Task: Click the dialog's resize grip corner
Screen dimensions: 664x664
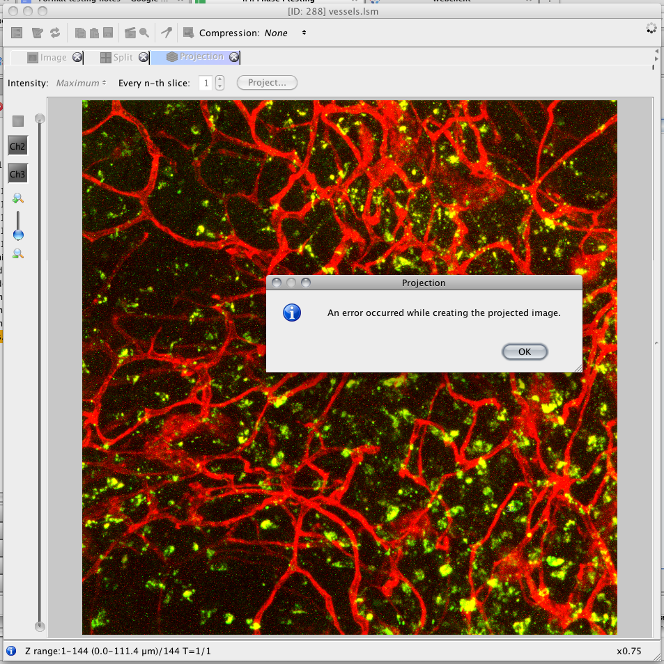Action: [x=578, y=368]
